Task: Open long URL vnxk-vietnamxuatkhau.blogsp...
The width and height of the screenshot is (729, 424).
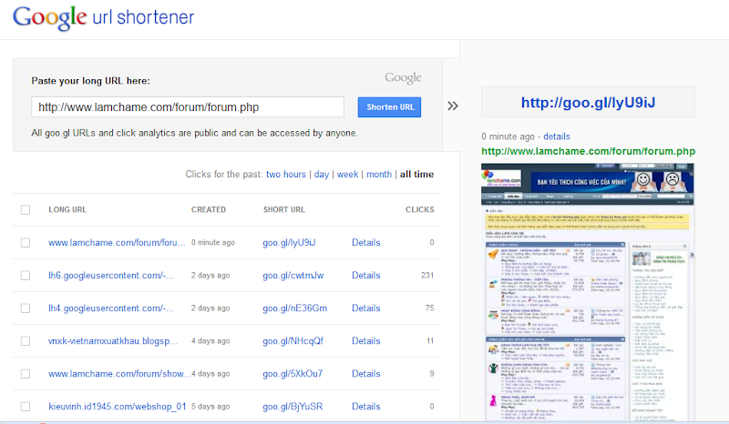Action: pos(113,341)
